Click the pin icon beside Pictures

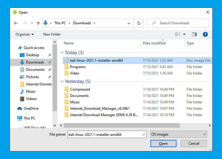49,77
